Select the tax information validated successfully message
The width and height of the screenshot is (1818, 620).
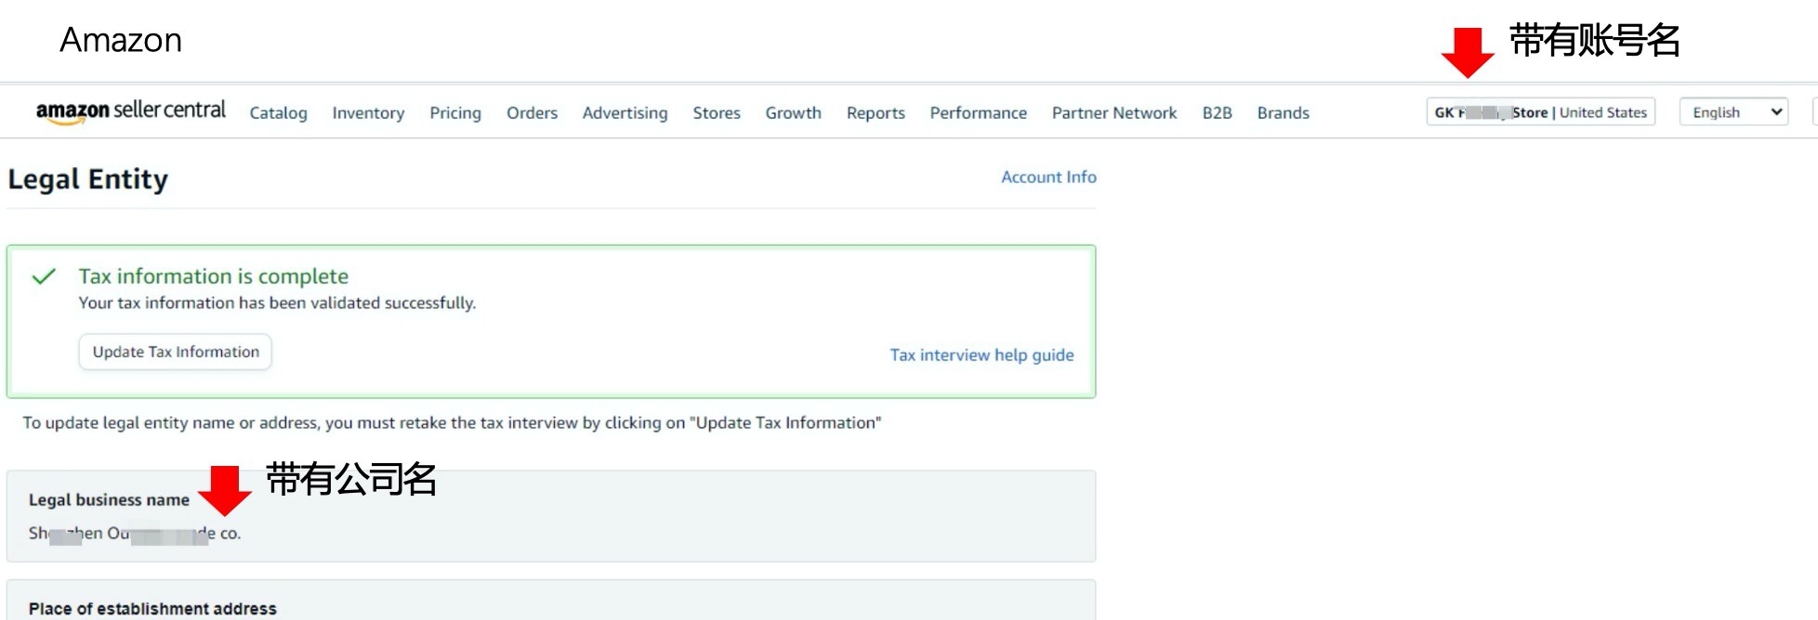click(277, 304)
